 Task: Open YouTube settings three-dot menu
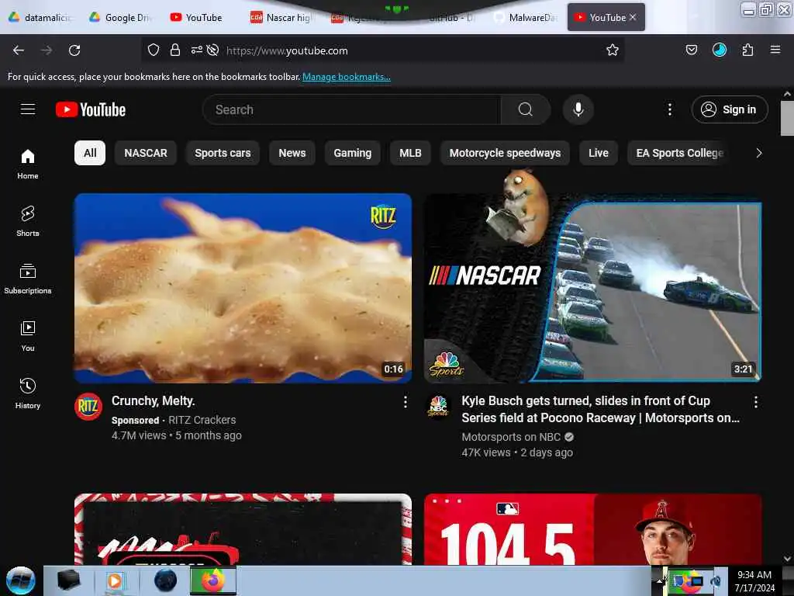(x=669, y=109)
